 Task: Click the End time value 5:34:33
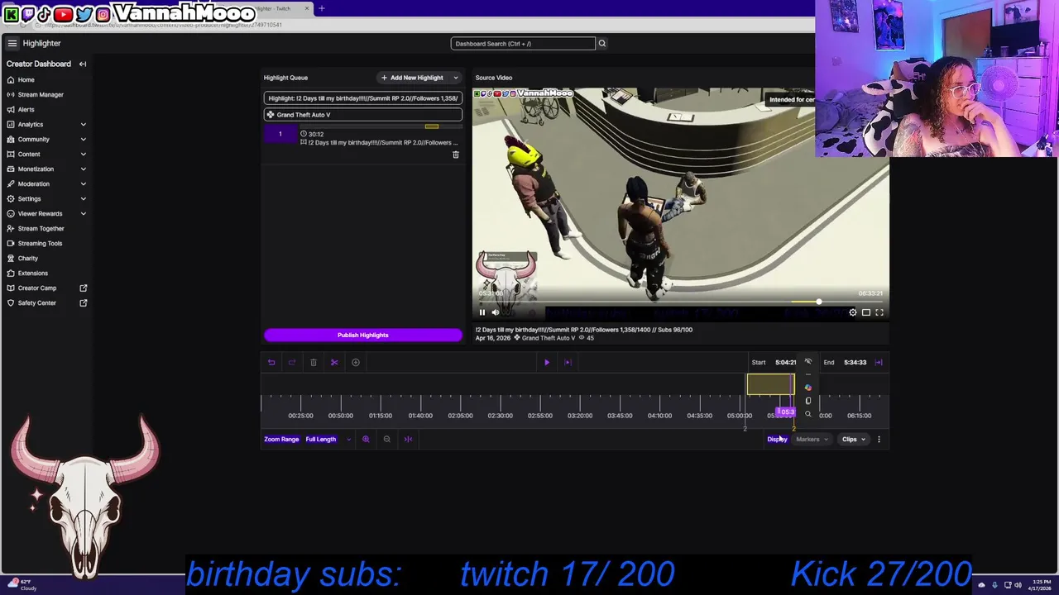point(855,362)
